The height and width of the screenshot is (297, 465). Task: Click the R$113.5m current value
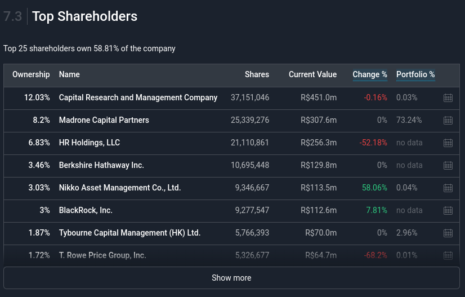(x=319, y=188)
